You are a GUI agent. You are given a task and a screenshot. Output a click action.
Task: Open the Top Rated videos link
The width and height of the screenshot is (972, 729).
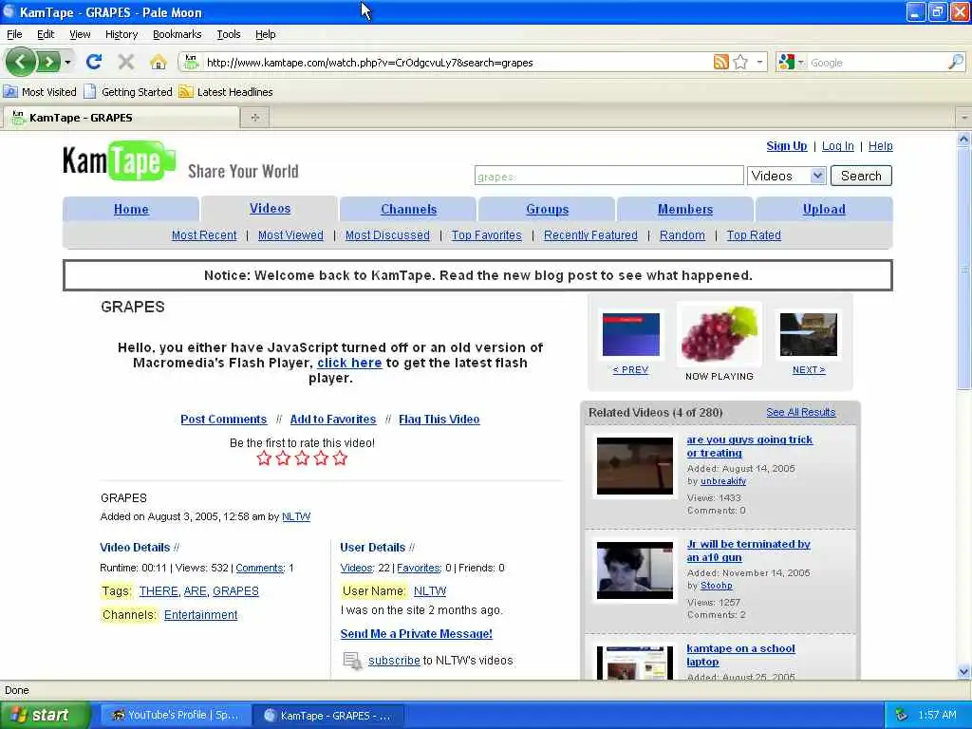[753, 235]
